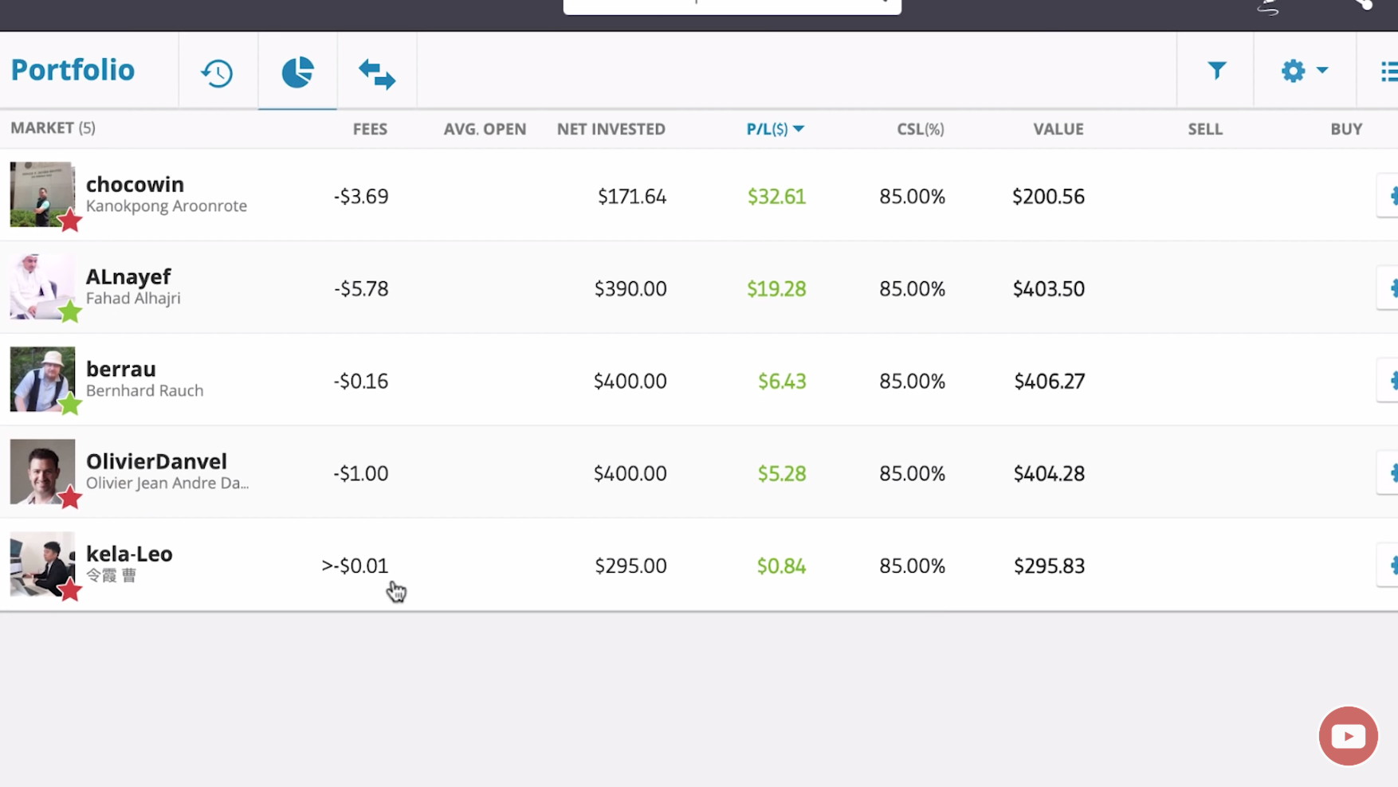Open the portfolio settings gear
This screenshot has height=787, width=1398.
[1293, 70]
